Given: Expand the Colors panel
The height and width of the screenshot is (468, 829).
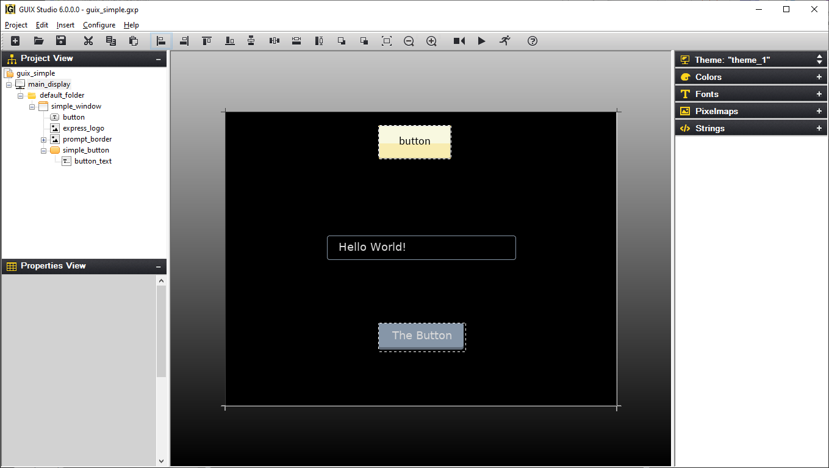Looking at the screenshot, I should (819, 76).
